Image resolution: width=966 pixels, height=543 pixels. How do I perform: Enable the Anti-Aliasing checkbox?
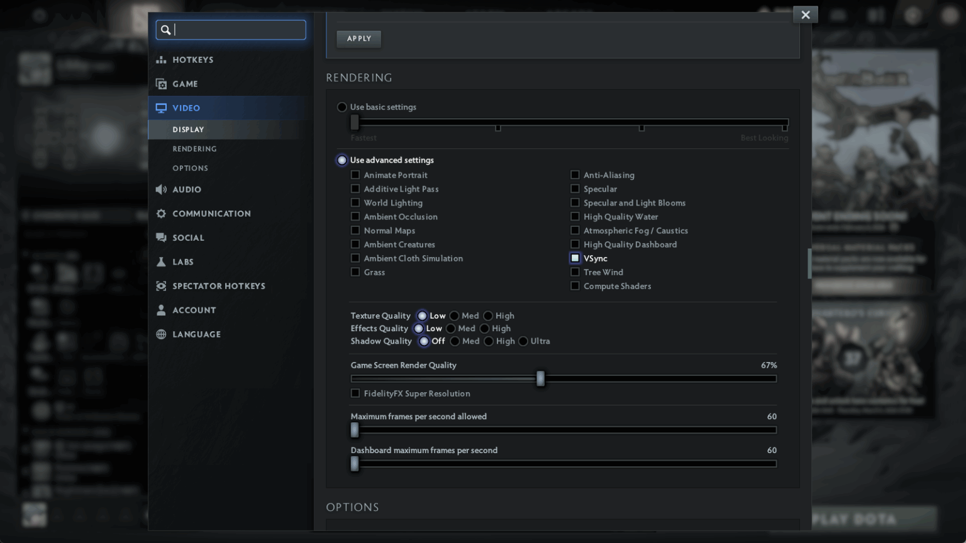pos(575,175)
